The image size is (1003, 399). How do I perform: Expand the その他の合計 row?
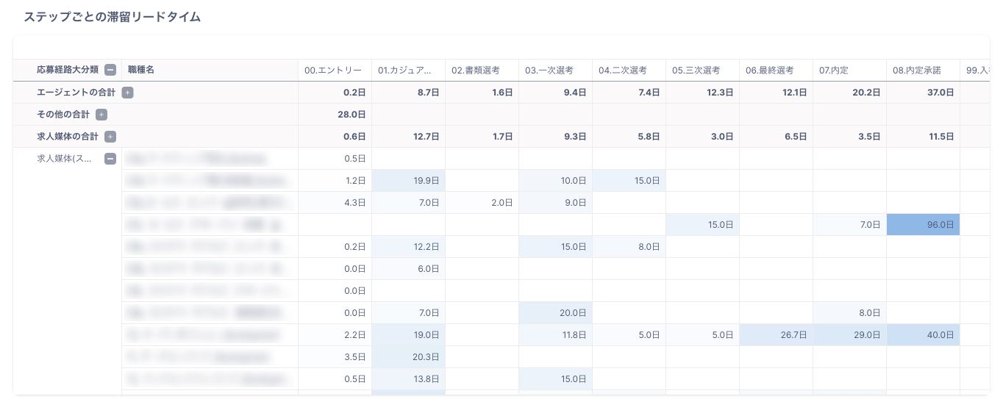101,115
